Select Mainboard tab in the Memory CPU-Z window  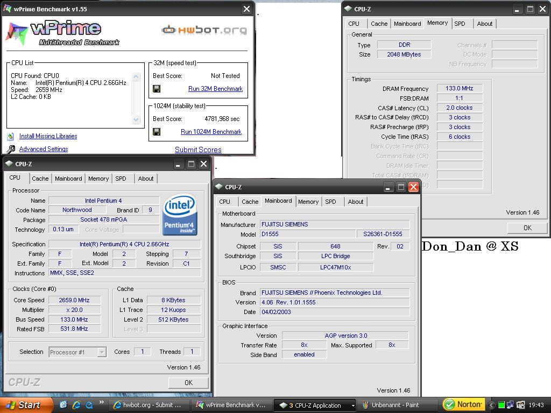(x=407, y=24)
